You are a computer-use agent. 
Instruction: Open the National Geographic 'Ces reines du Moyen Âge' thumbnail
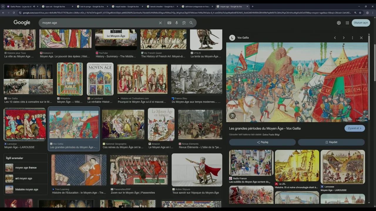[123, 125]
